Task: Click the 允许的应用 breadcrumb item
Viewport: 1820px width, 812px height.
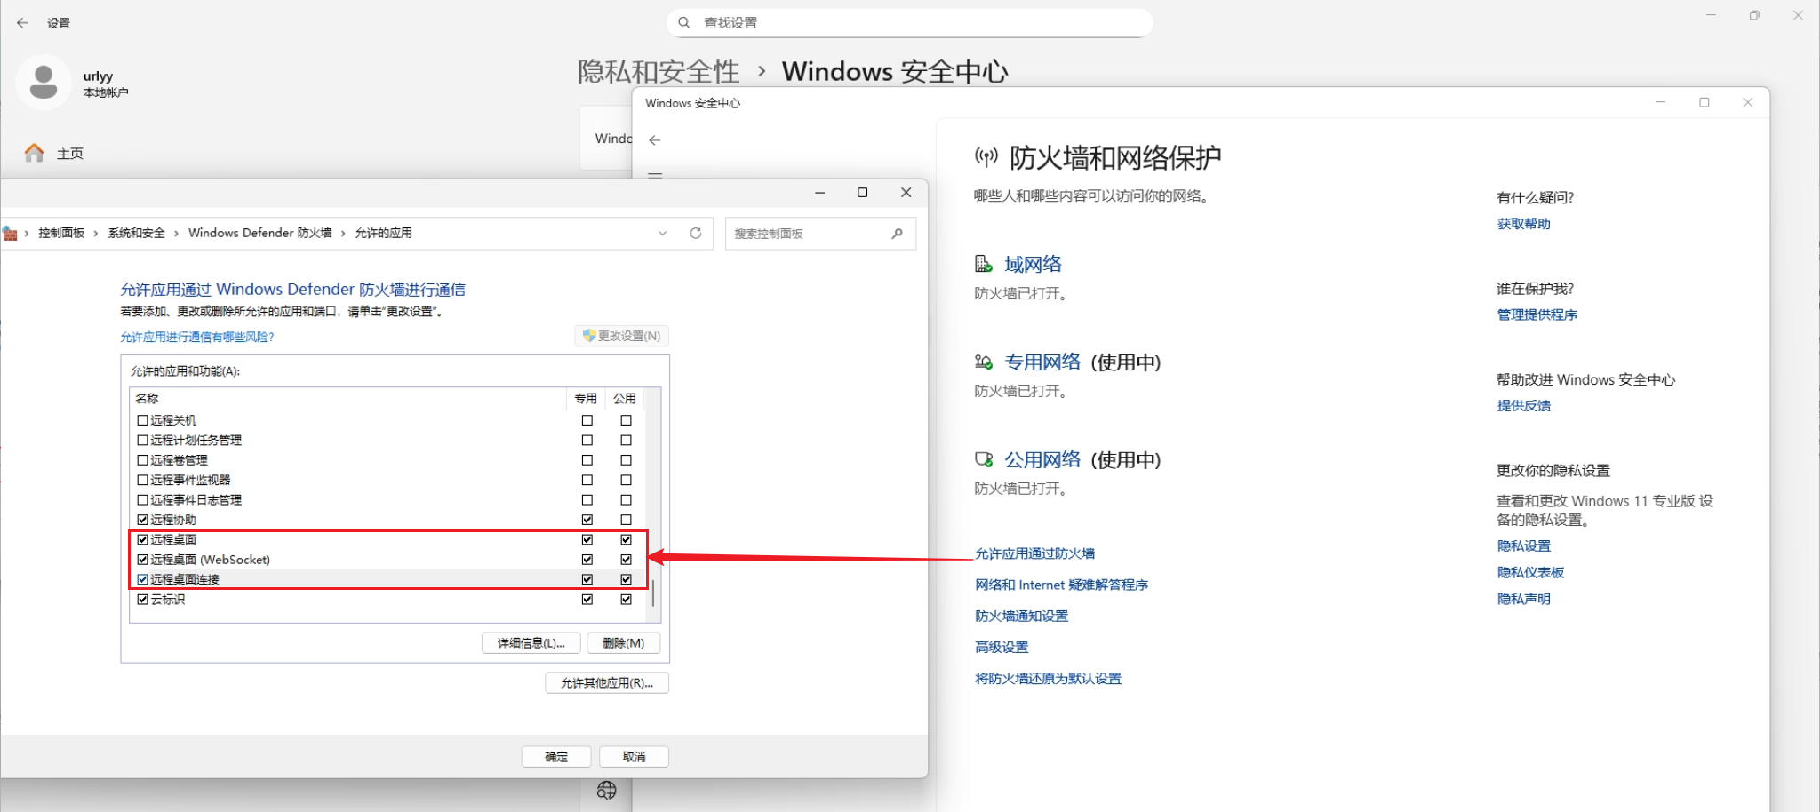Action: (x=384, y=233)
